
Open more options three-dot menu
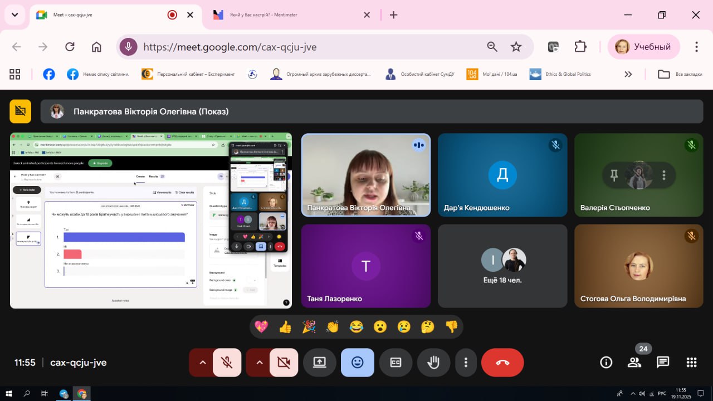tap(465, 363)
